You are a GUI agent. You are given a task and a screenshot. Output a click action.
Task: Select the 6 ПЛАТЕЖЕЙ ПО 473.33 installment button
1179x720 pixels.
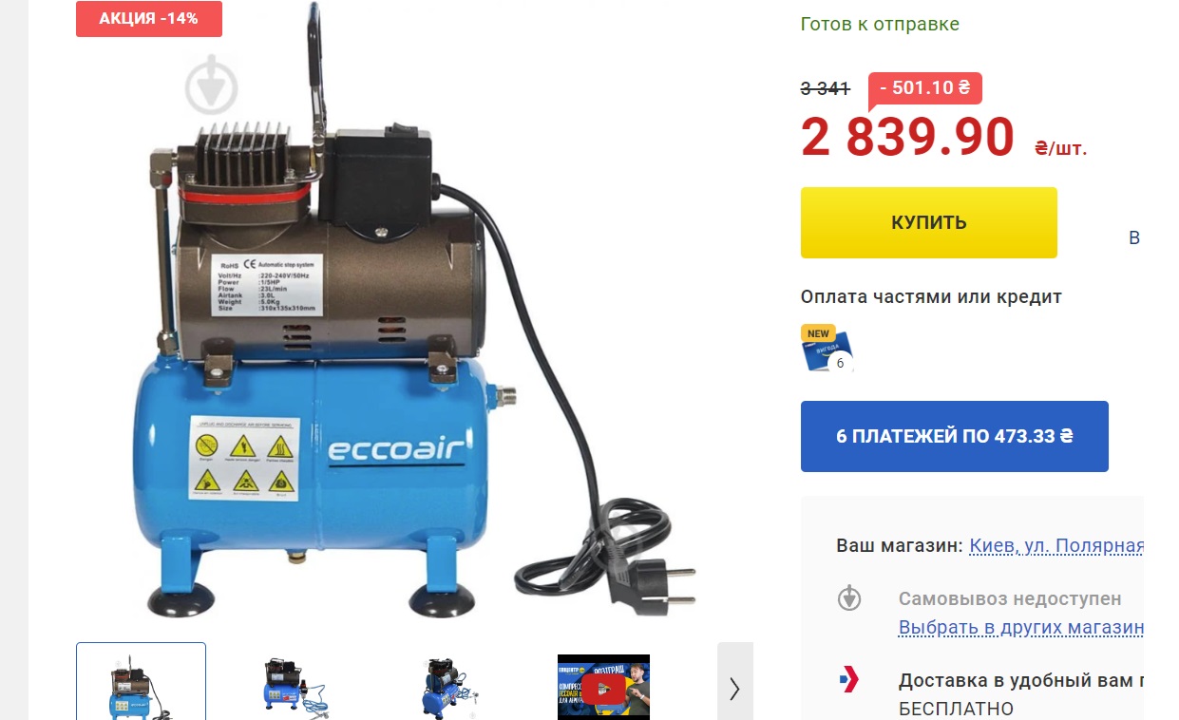(954, 436)
